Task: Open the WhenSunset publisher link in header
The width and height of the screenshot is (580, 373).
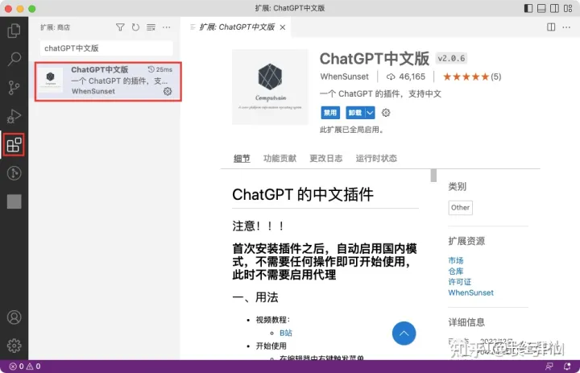Action: coord(345,77)
